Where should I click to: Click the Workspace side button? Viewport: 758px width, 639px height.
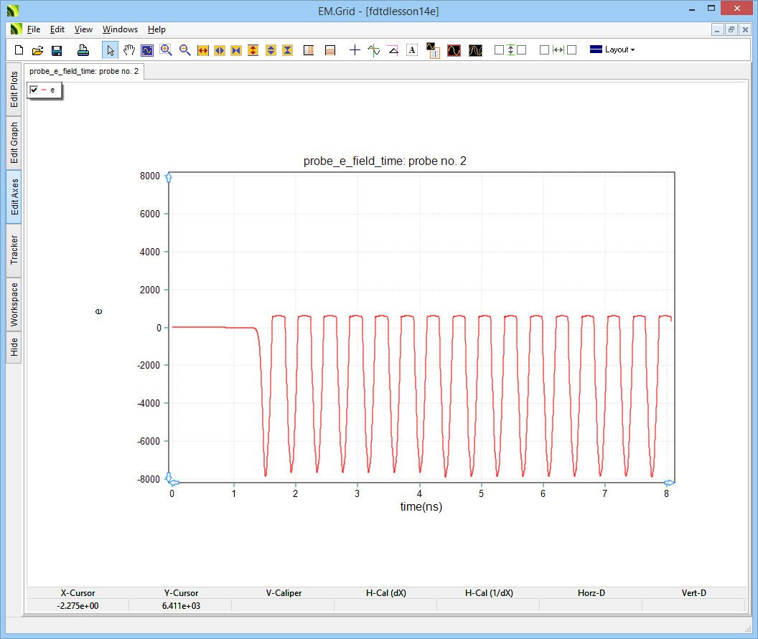[x=14, y=304]
